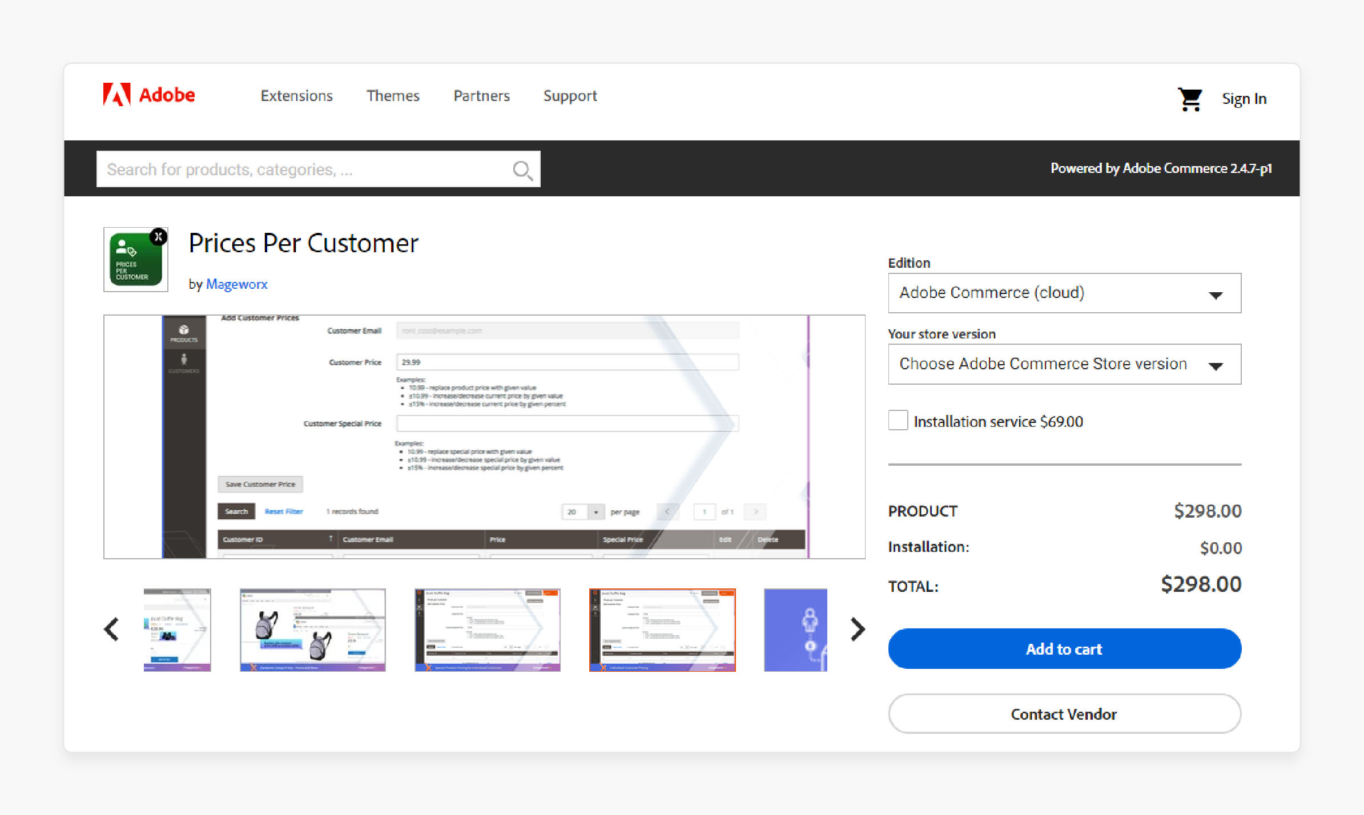Click the Prices Per Customer extension icon

[136, 260]
